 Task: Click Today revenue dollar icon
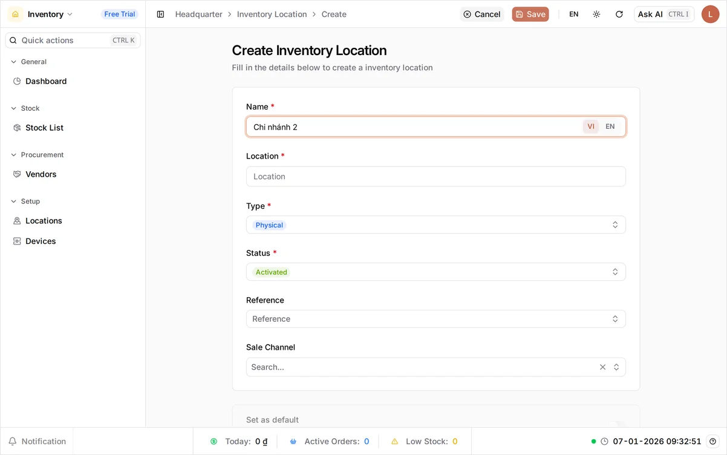pyautogui.click(x=214, y=442)
